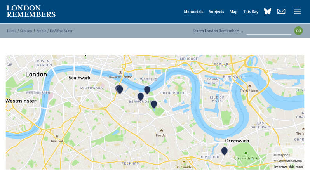Screen dimensions: 310x170
Task: Click the Greenwich label on the map
Action: tap(237, 141)
